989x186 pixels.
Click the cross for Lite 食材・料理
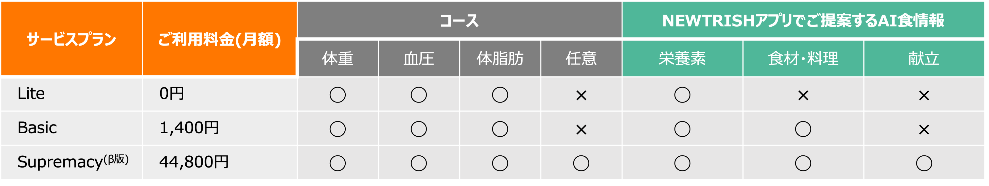pyautogui.click(x=803, y=95)
